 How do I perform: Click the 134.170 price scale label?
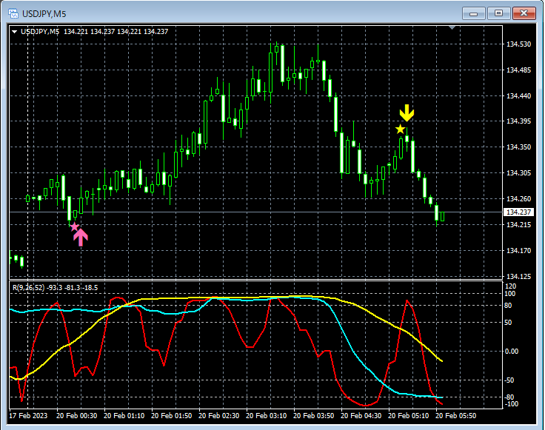pos(518,250)
